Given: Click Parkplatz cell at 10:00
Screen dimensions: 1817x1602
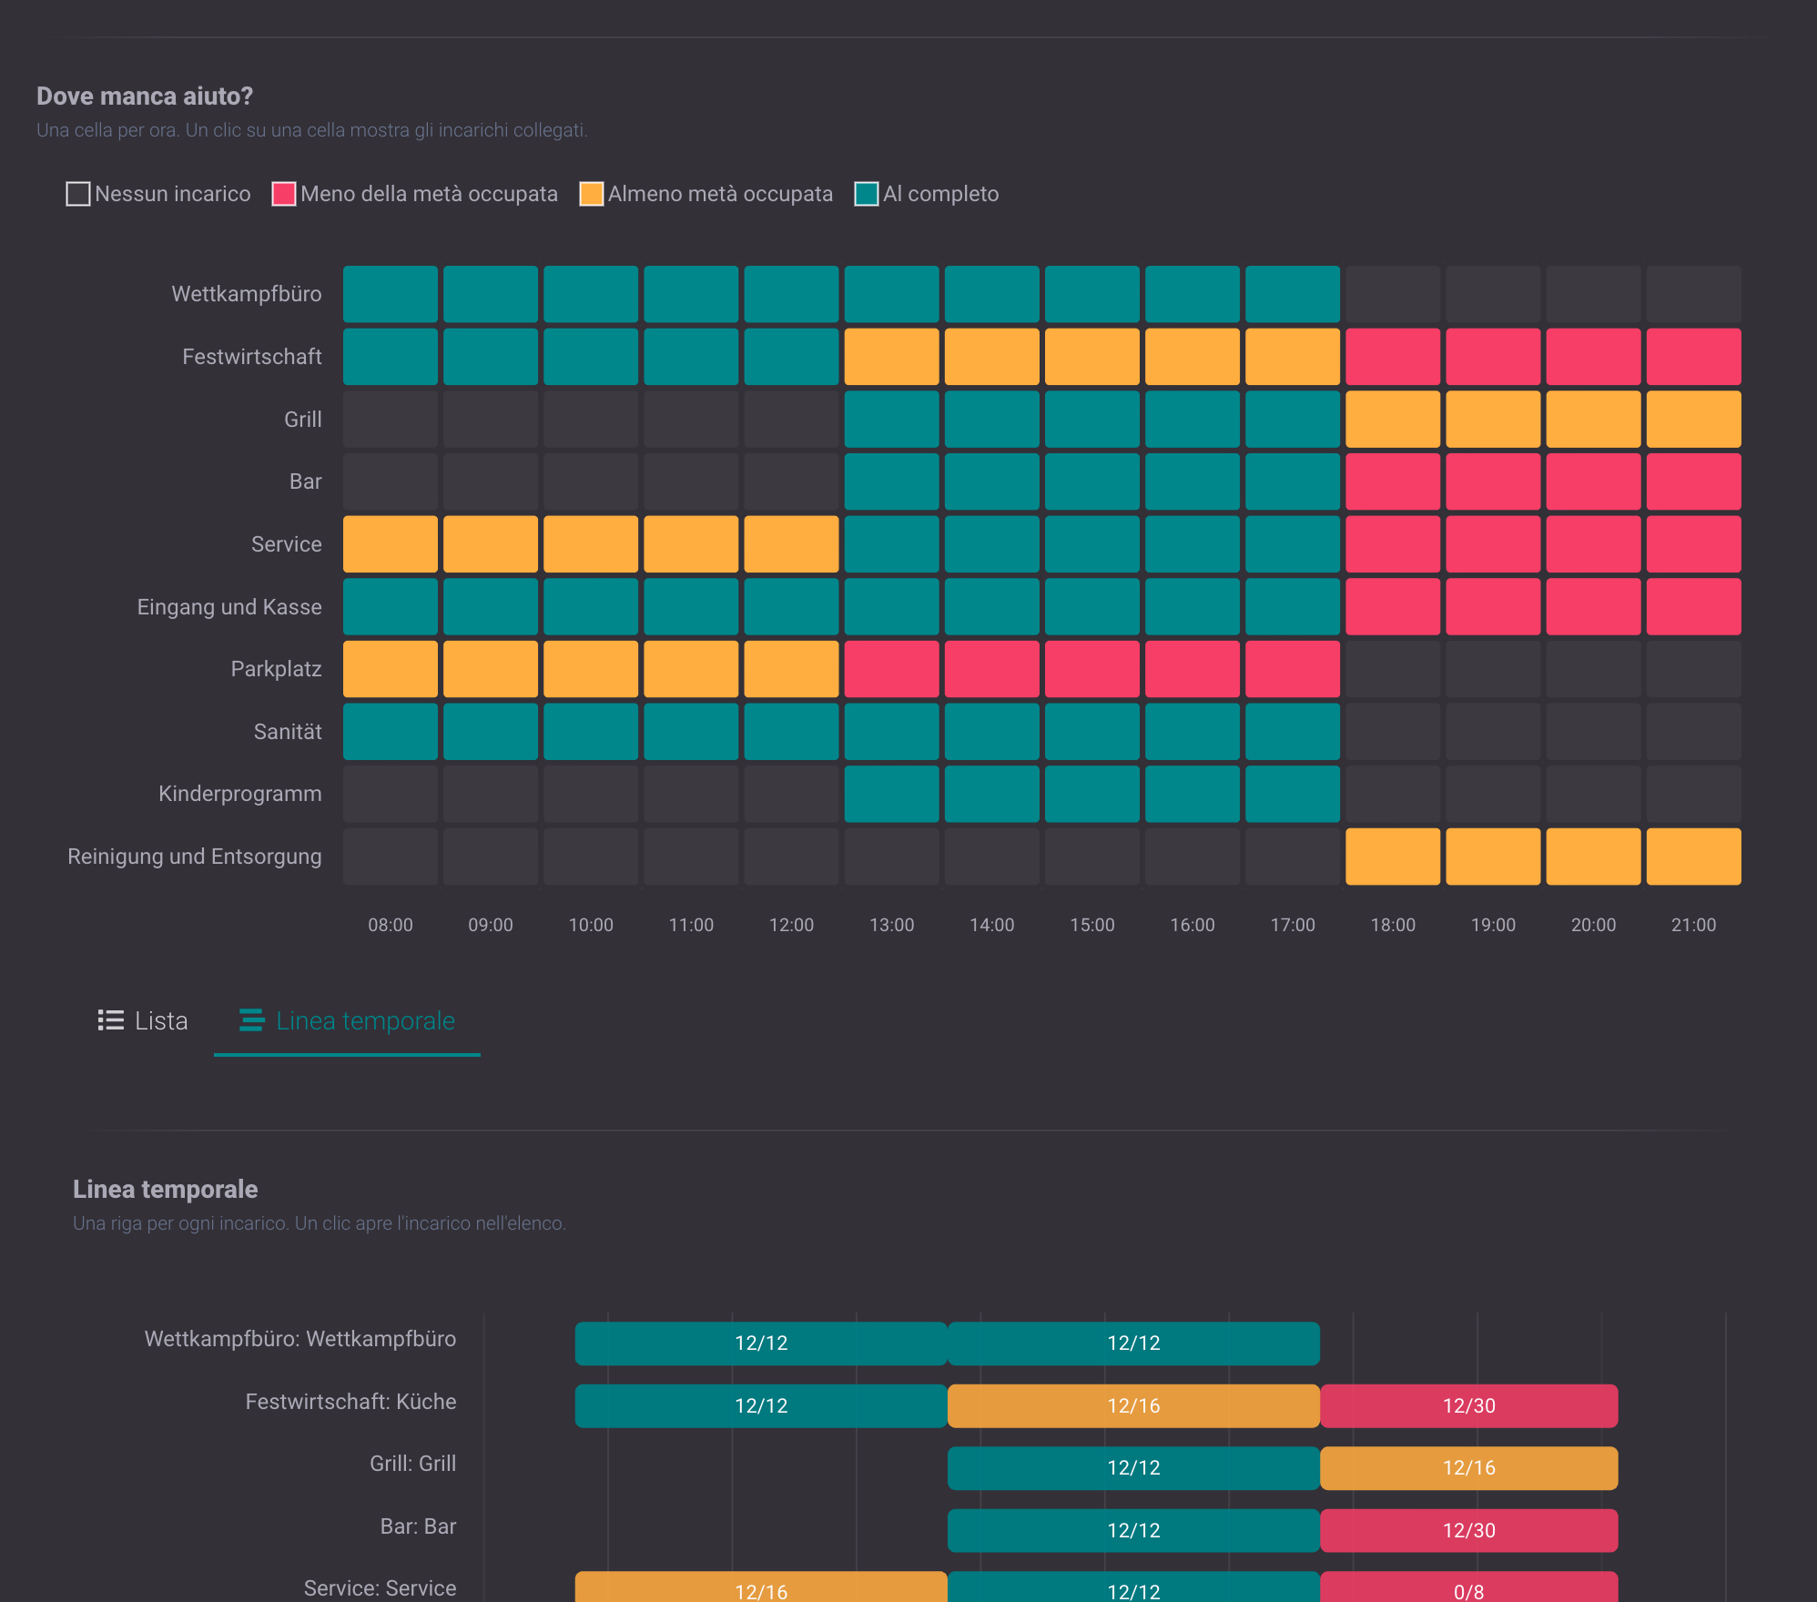Looking at the screenshot, I should coord(591,669).
